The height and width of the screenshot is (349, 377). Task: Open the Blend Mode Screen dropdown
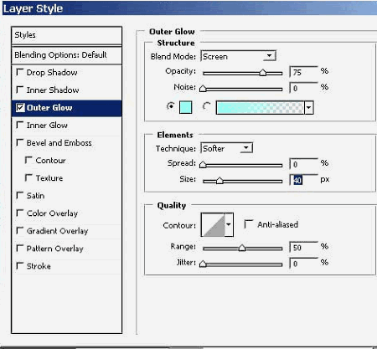pos(238,56)
